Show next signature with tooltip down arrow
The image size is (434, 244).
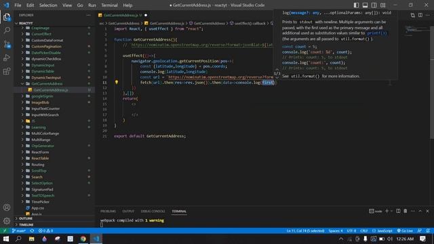click(x=277, y=78)
